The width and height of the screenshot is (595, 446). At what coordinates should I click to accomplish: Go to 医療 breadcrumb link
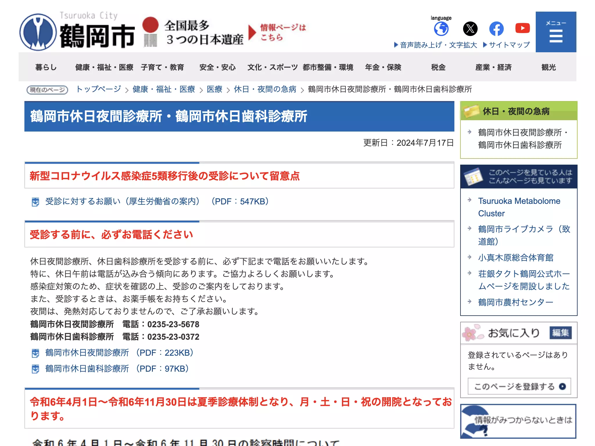[x=214, y=89]
